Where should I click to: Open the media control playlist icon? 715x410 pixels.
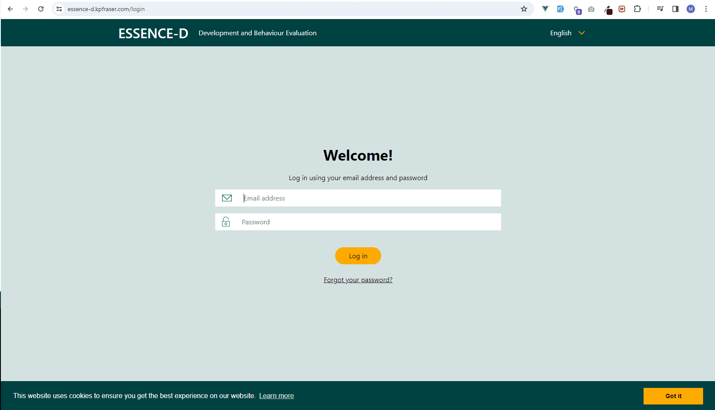click(x=660, y=9)
